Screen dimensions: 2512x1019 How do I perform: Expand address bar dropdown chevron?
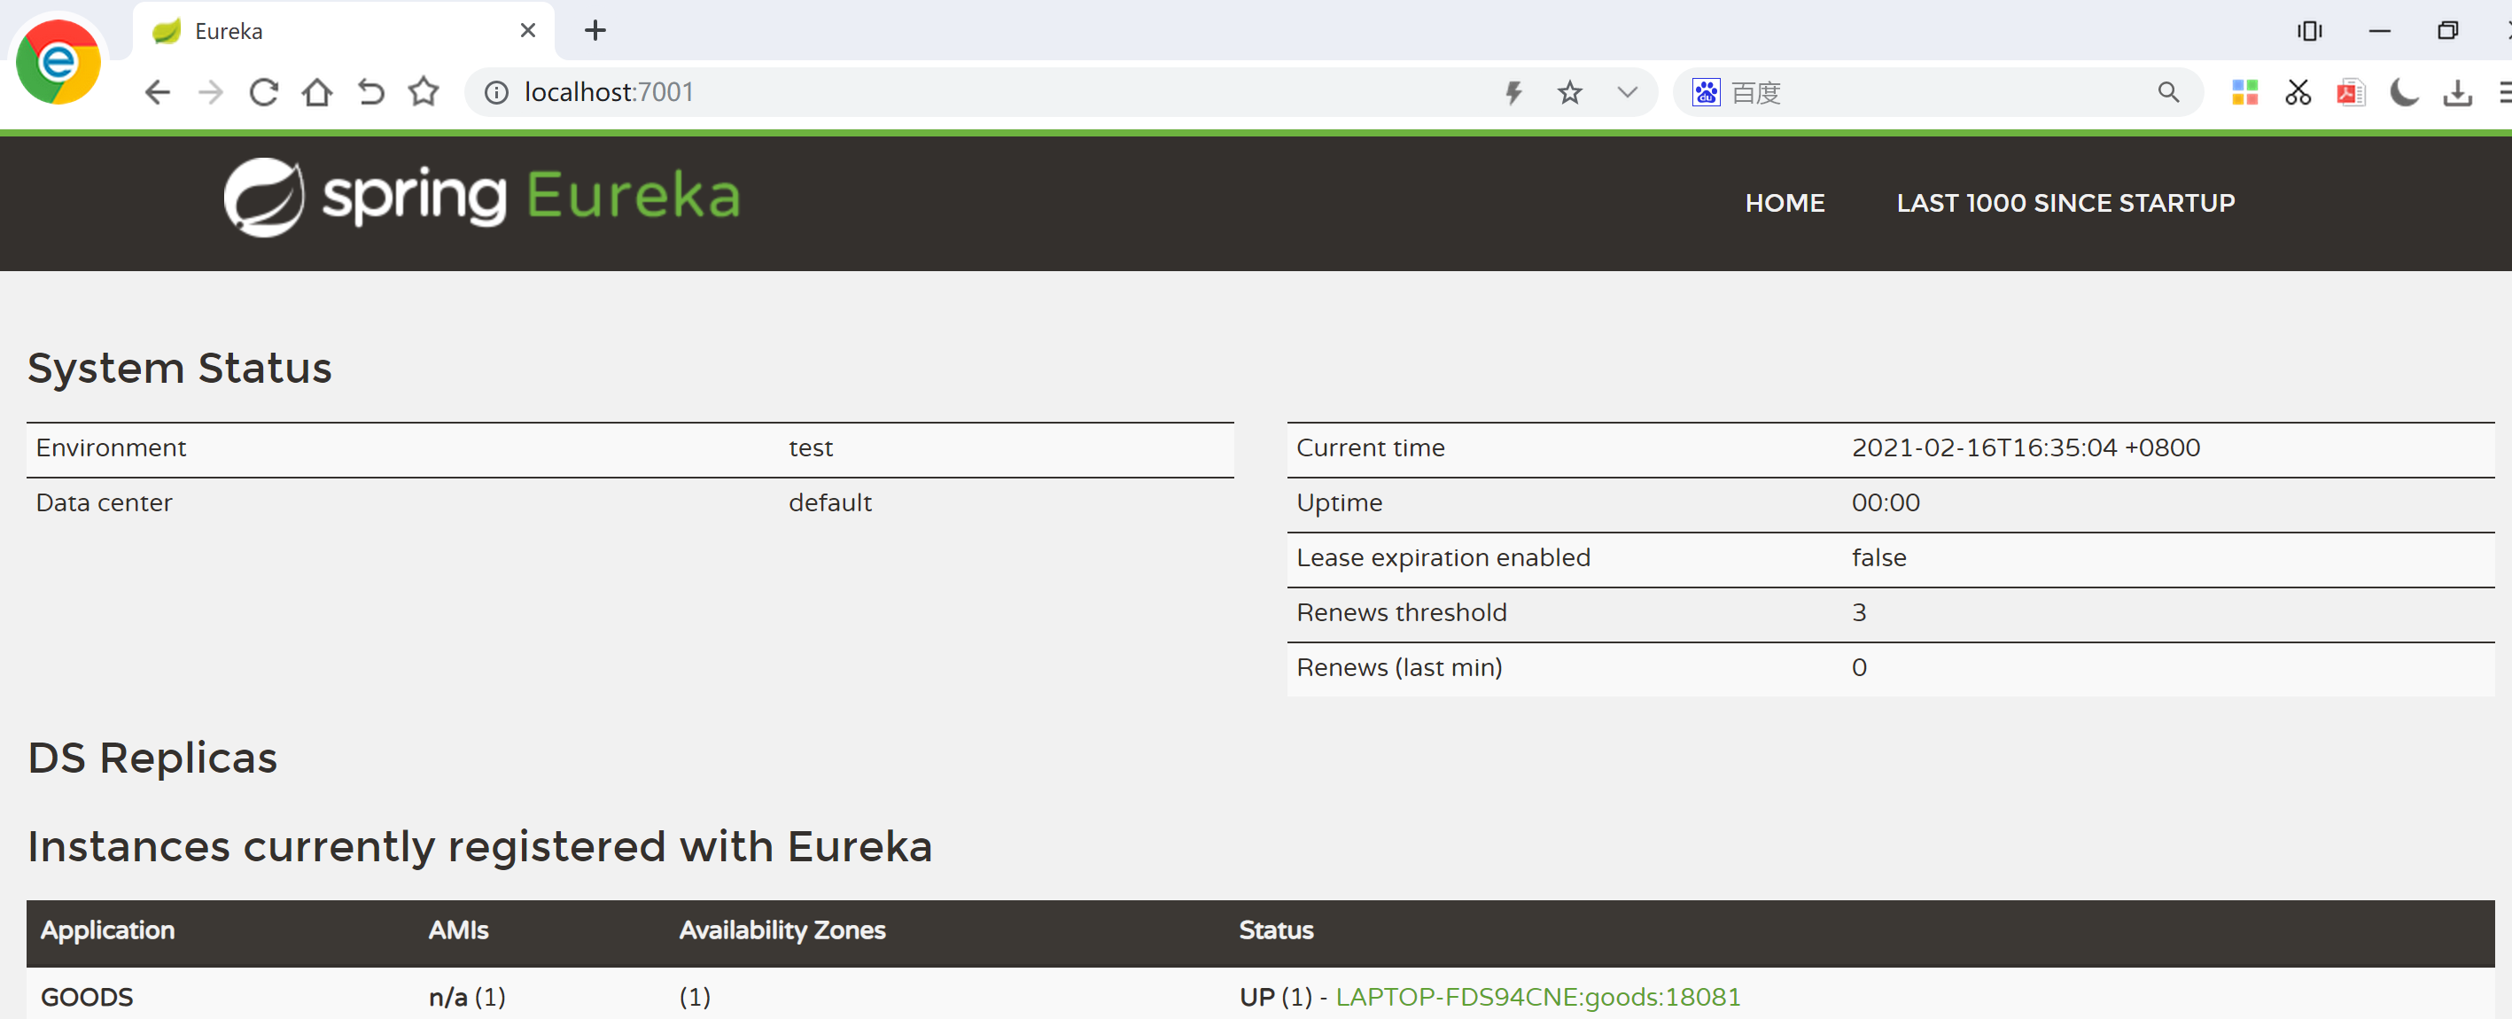(1627, 93)
